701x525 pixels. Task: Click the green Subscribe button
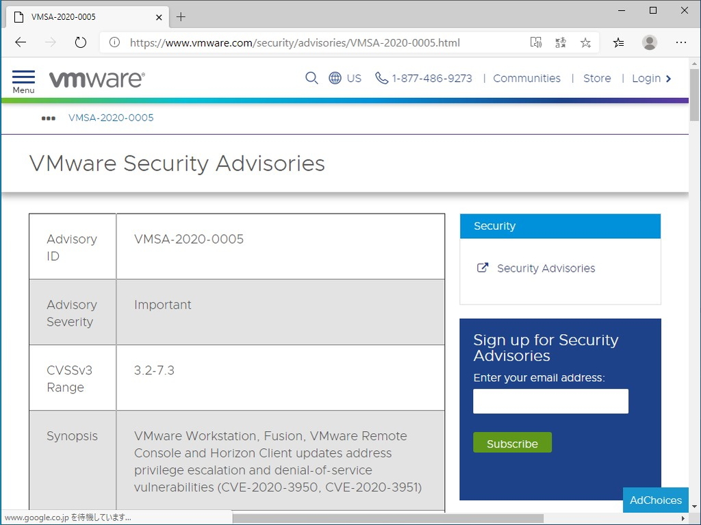[512, 443]
